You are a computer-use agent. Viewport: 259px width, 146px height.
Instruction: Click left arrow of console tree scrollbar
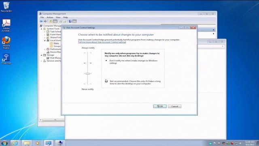(x=40, y=120)
